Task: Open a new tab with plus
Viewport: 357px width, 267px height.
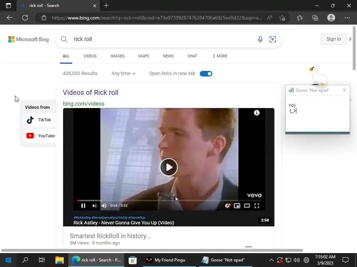Action: 106,6
